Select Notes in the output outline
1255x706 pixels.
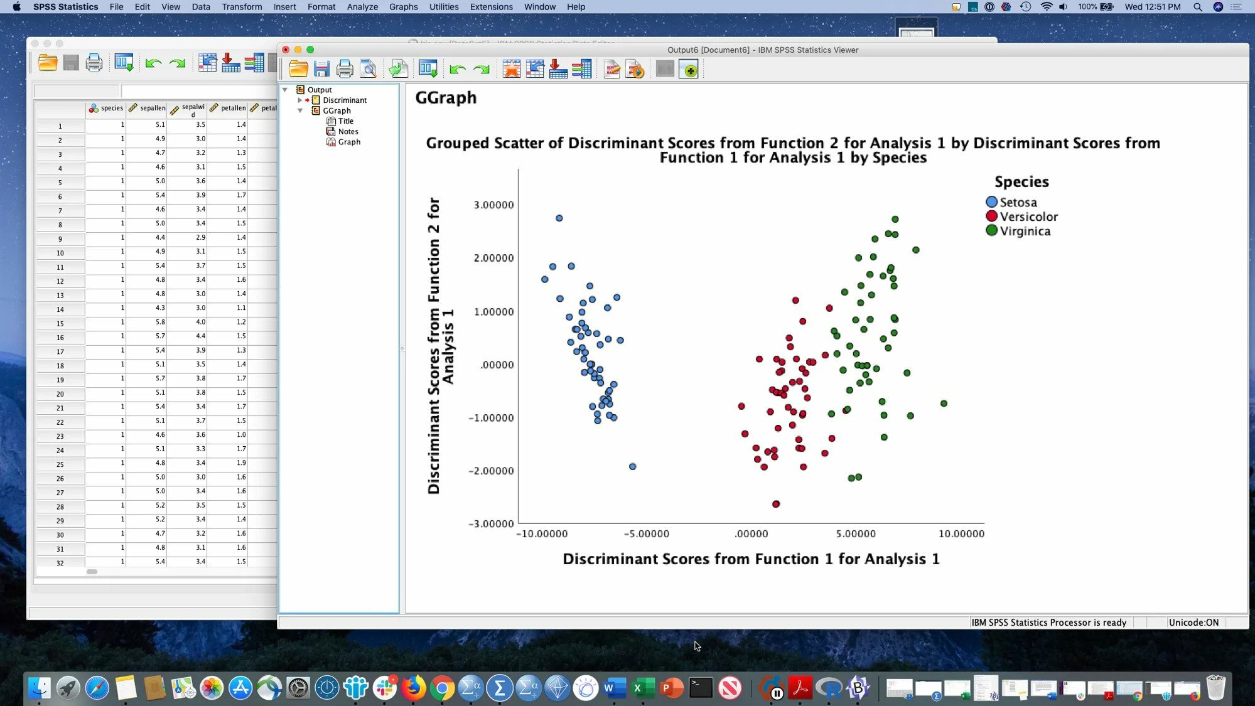coord(347,131)
